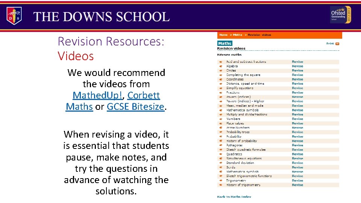
Task: Go to Home in the breadcrumb
Action: click(223, 35)
